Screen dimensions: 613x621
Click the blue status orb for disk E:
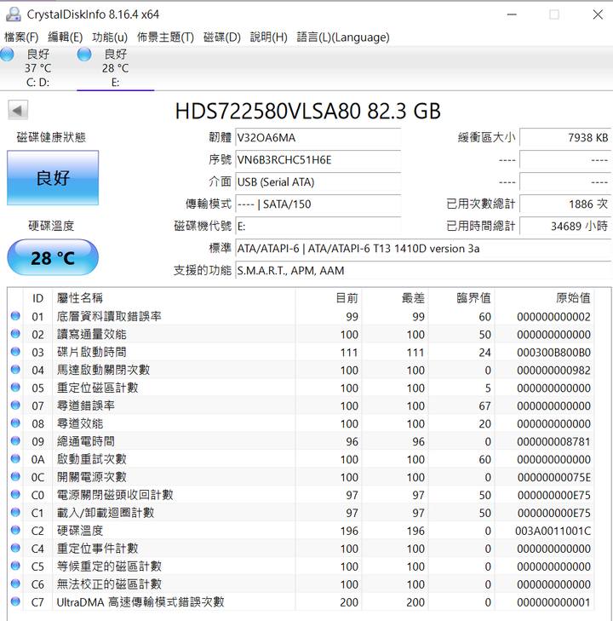pyautogui.click(x=84, y=54)
